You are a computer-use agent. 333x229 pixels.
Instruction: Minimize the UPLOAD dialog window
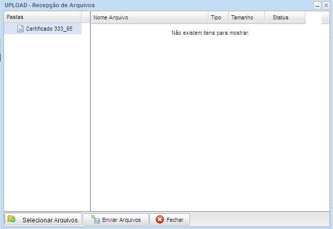coord(318,5)
